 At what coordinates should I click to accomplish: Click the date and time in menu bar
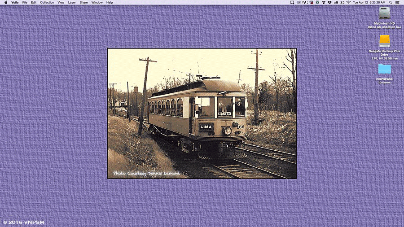[x=369, y=2]
